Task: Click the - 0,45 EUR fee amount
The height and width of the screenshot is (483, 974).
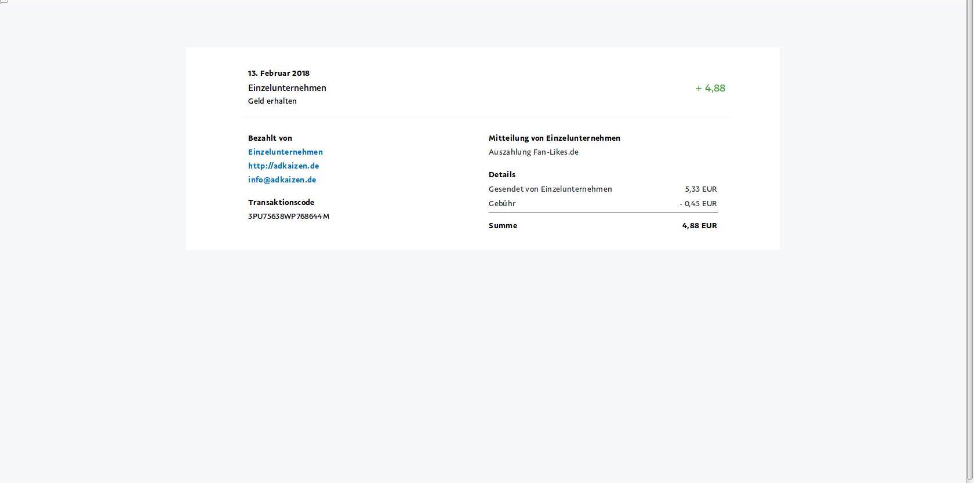Action: (698, 203)
